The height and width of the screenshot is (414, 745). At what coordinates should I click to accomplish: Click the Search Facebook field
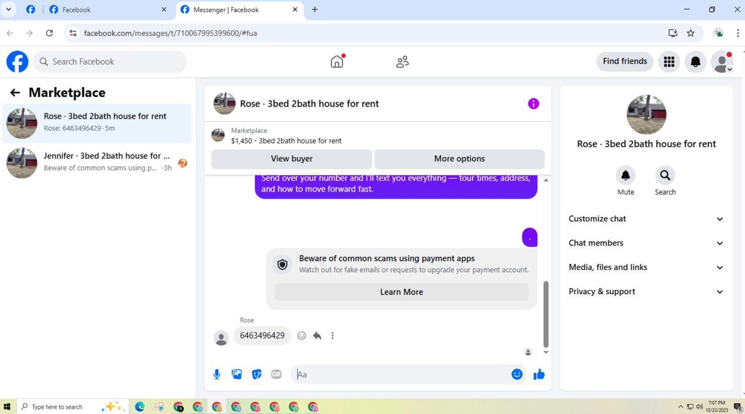pyautogui.click(x=110, y=61)
